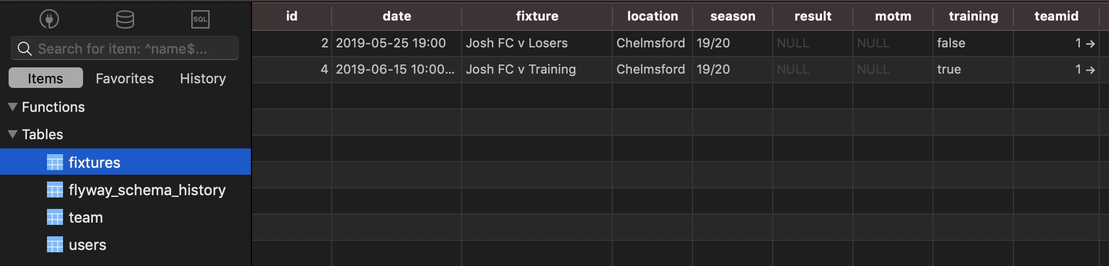Switch to the Favorites tab

coord(124,78)
